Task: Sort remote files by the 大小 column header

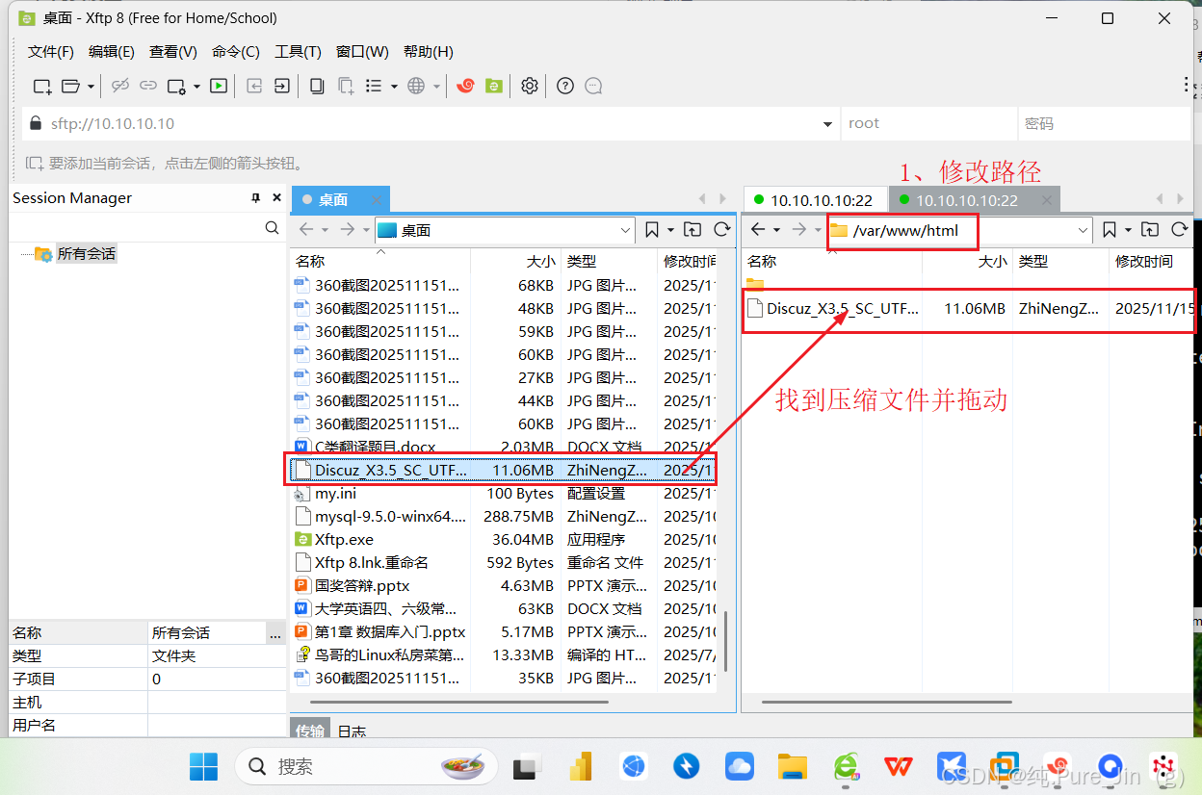Action: coord(993,261)
